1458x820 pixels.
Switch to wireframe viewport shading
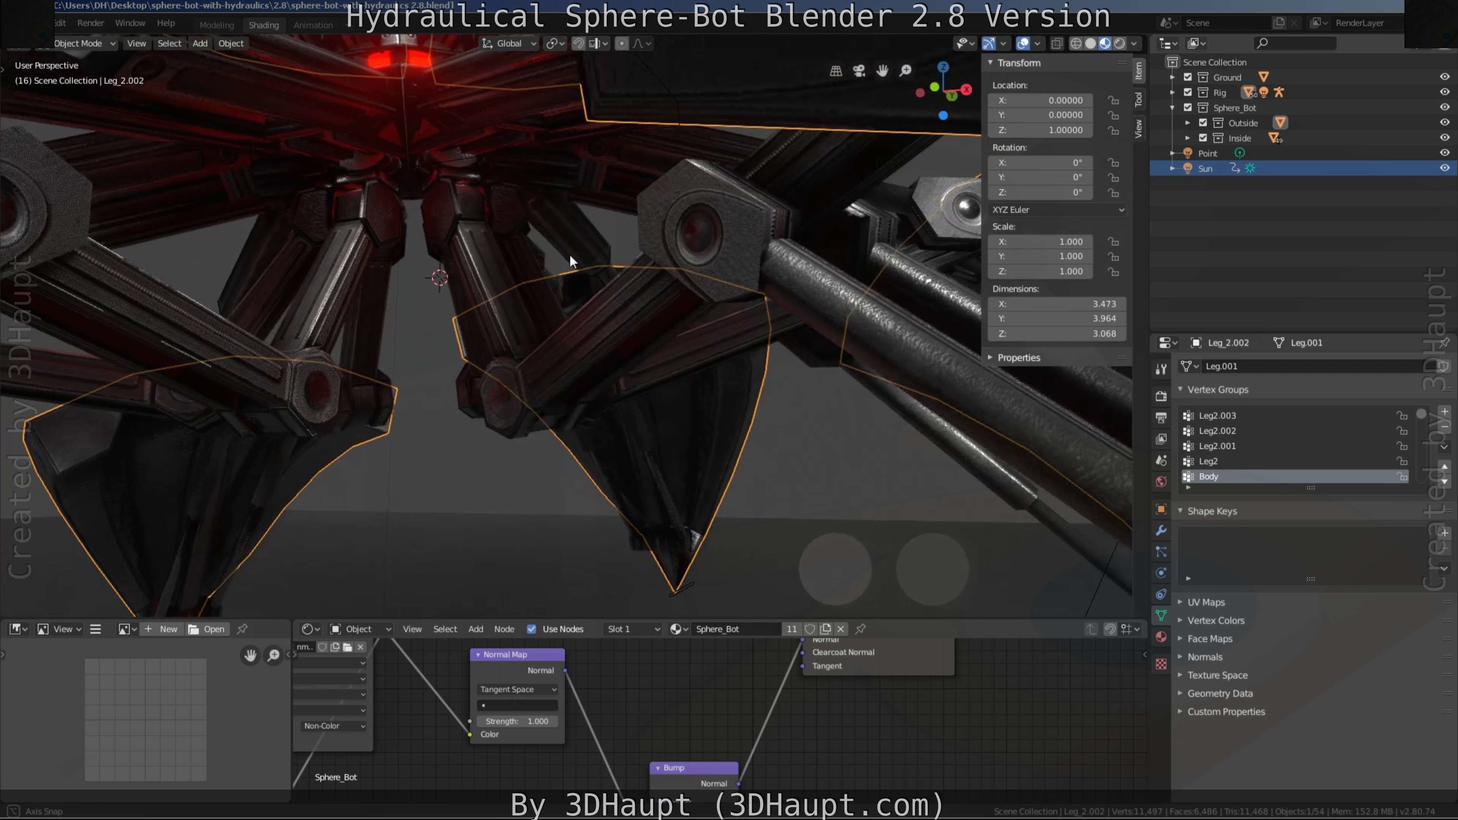[1075, 44]
